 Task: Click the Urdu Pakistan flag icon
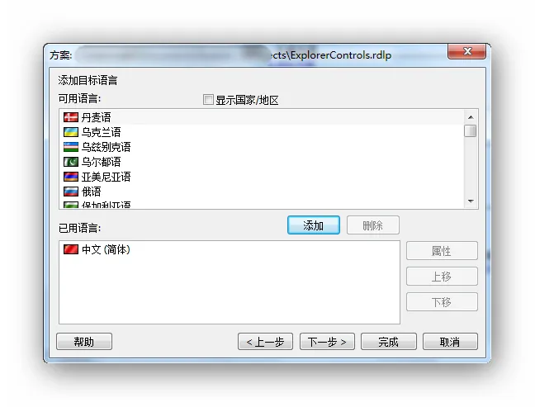tap(71, 162)
